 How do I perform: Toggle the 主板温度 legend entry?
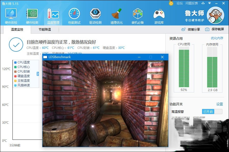coord(22,81)
